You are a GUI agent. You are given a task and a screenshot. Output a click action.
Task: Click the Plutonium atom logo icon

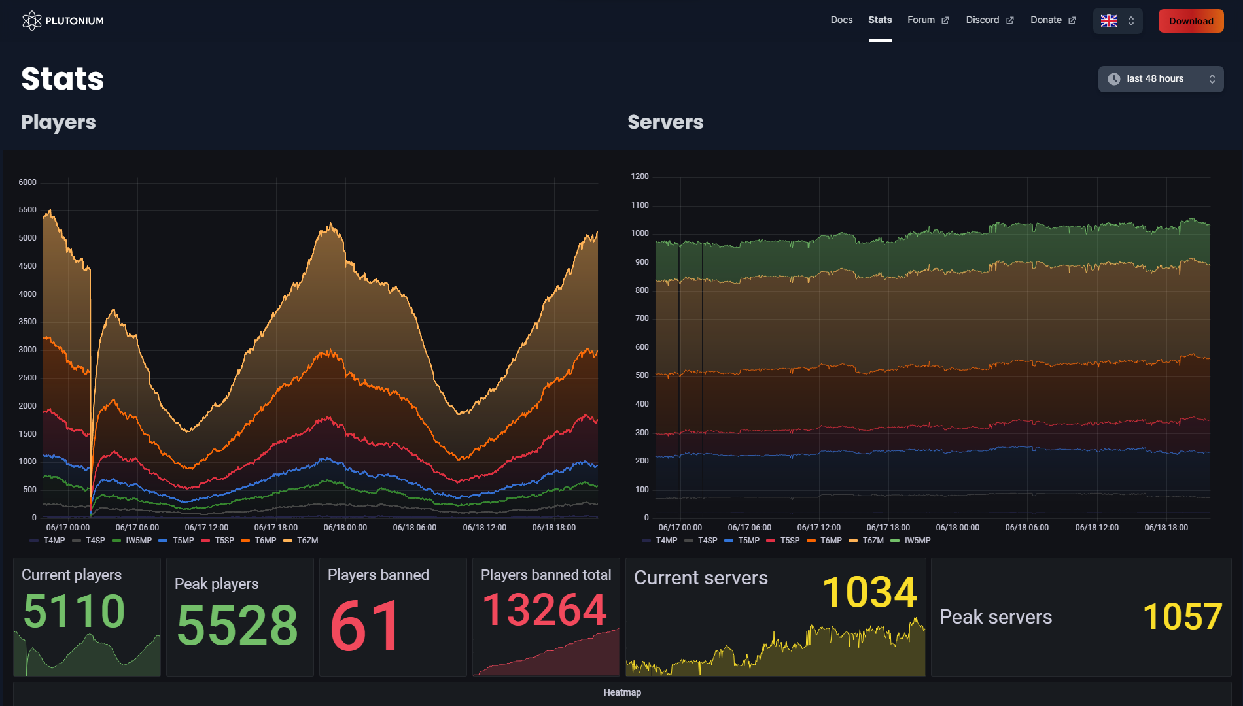(x=31, y=21)
